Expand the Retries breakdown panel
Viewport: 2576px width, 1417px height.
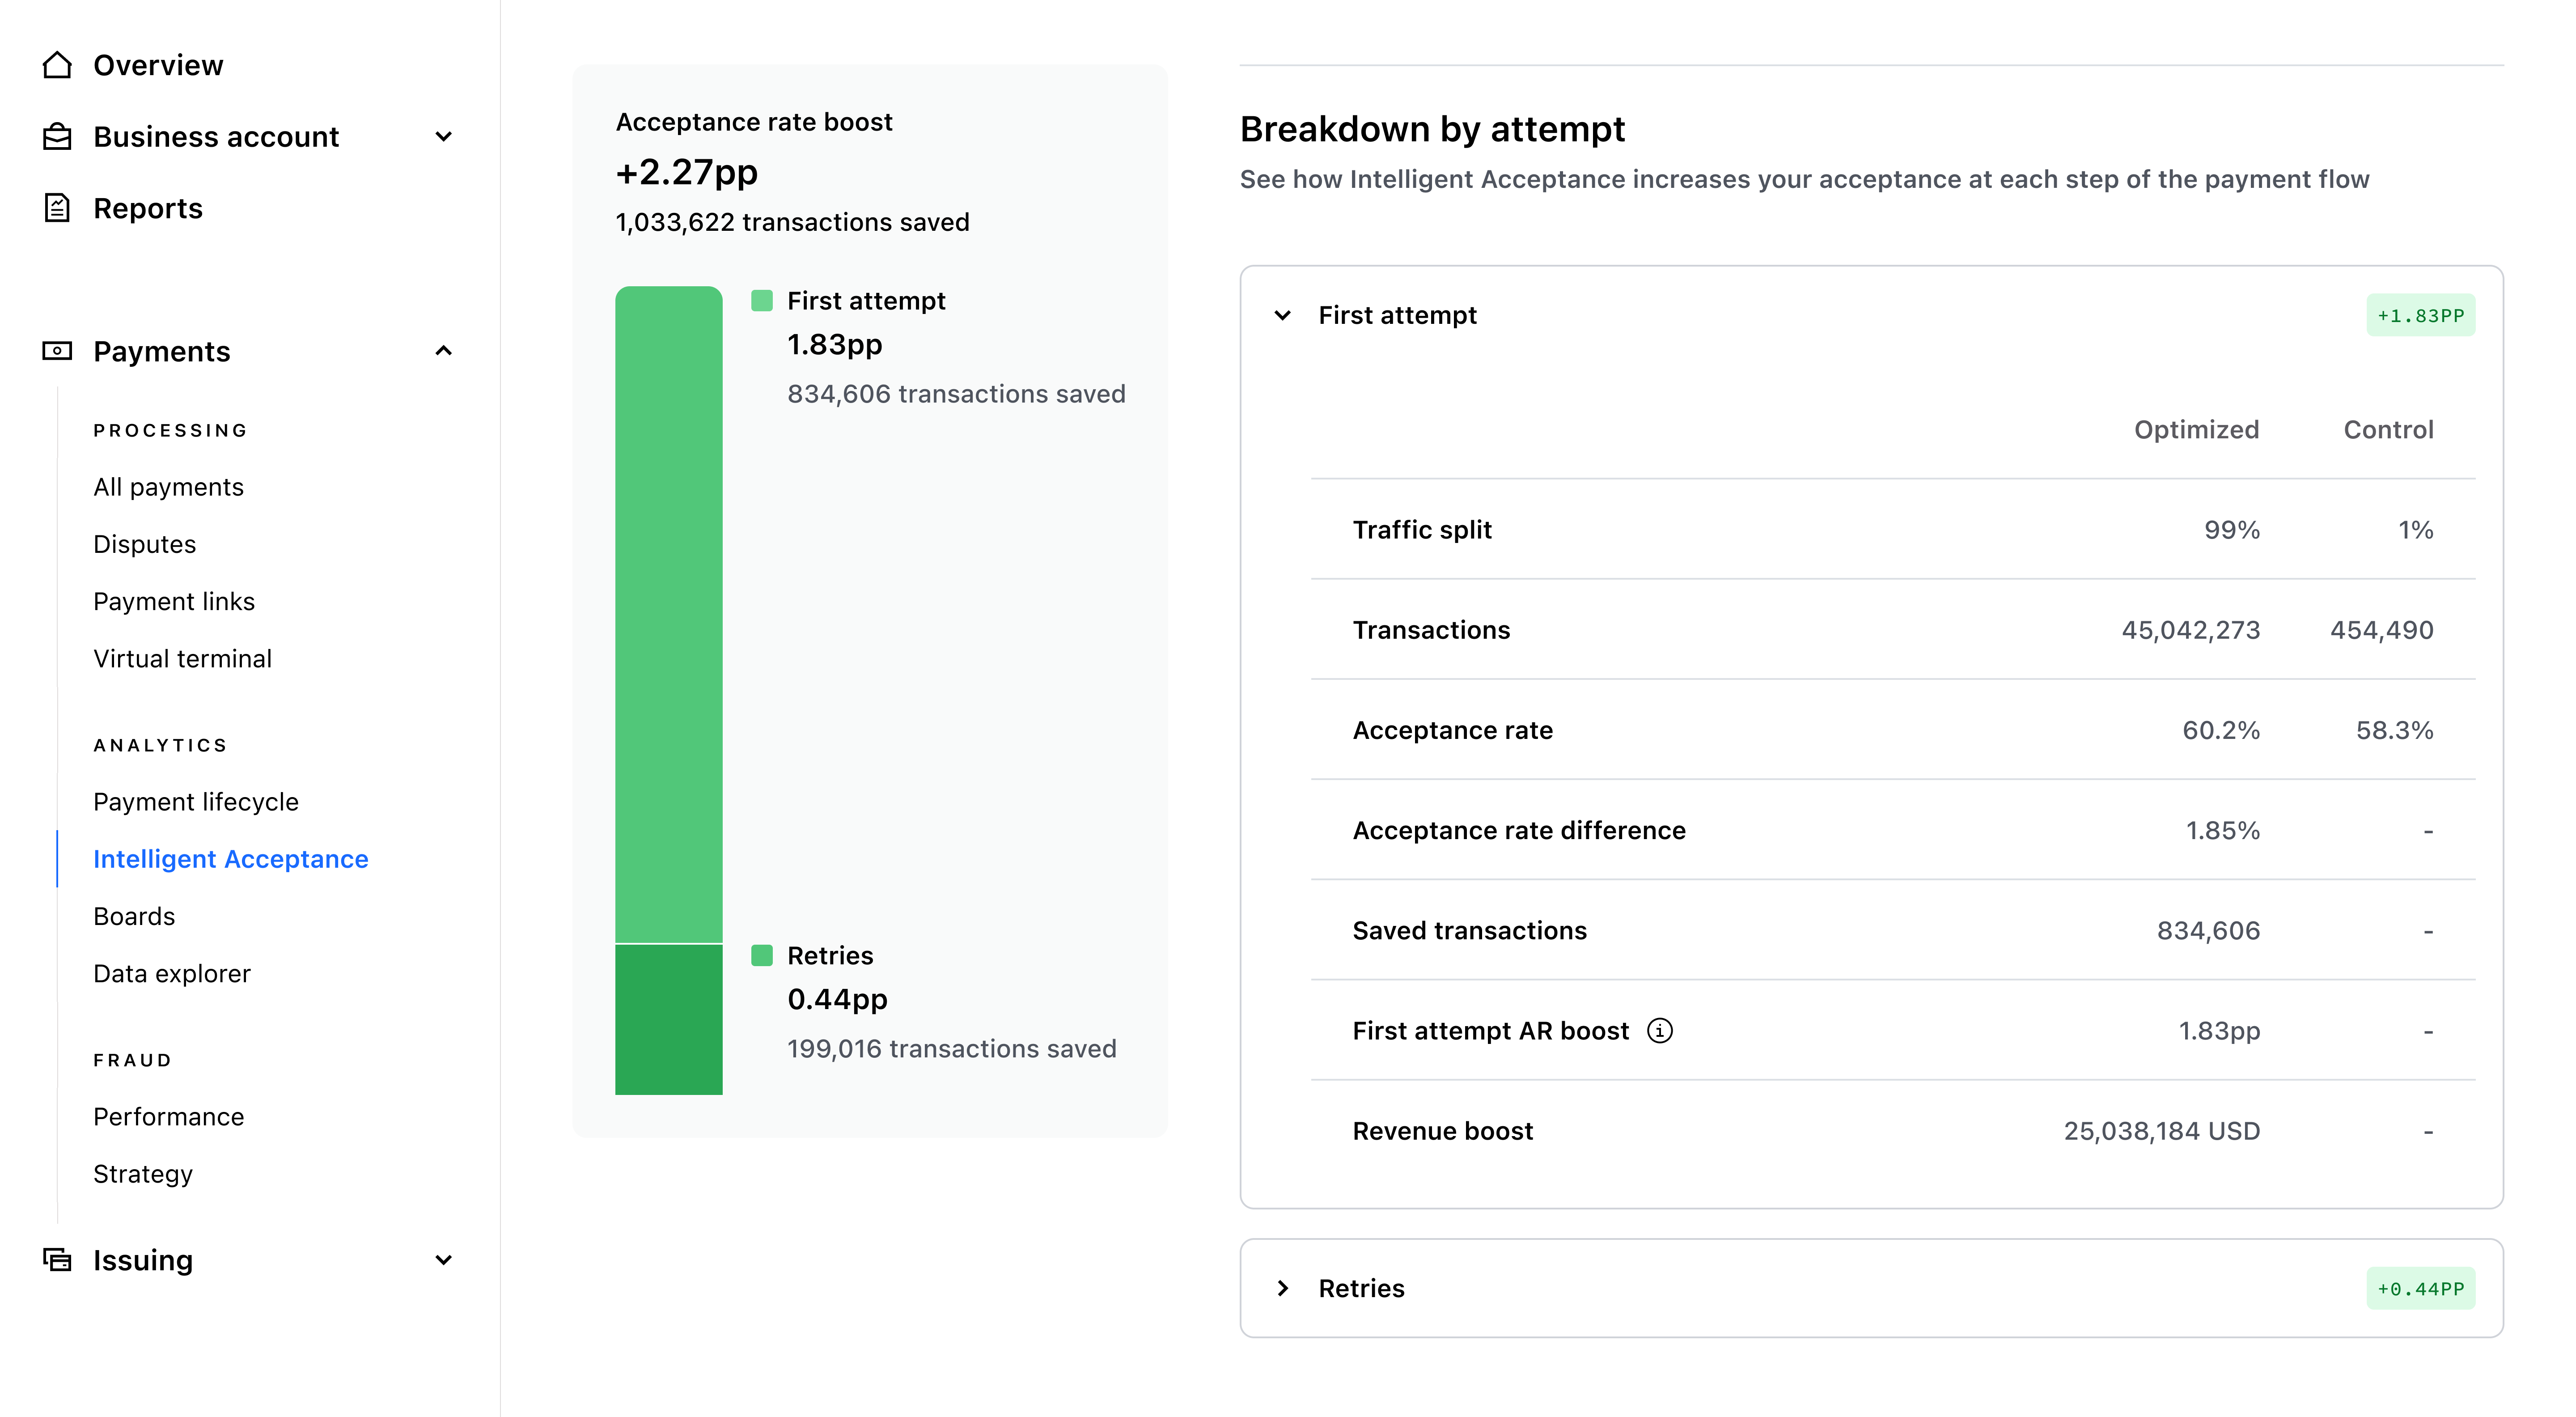1282,1288
